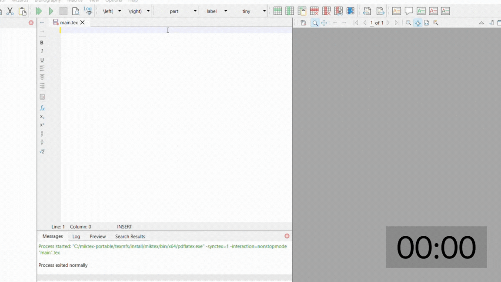The image size is (501, 282).
Task: Toggle underline formatting in sidebar
Action: pos(42,60)
